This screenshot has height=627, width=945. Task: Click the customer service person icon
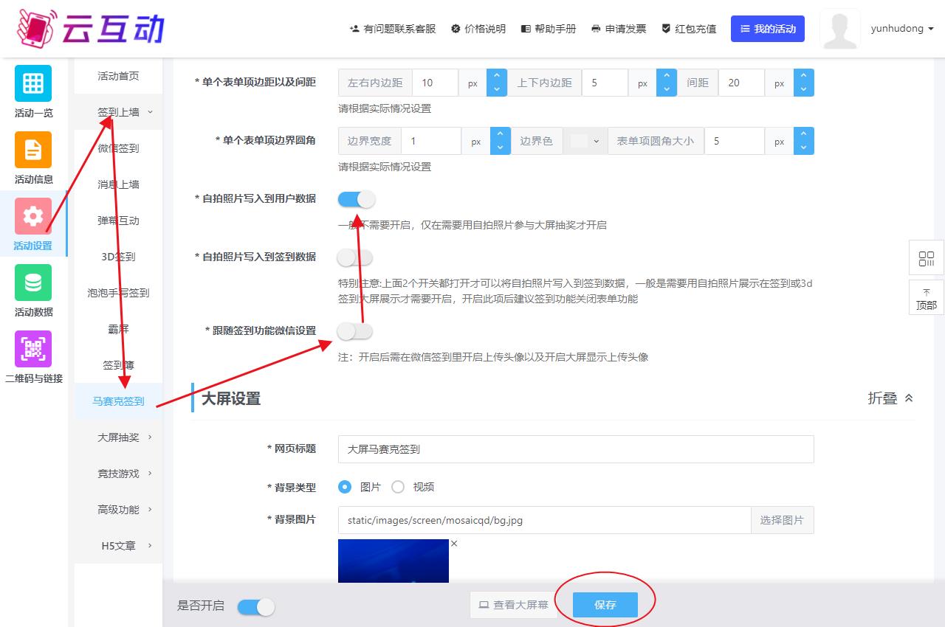click(354, 29)
